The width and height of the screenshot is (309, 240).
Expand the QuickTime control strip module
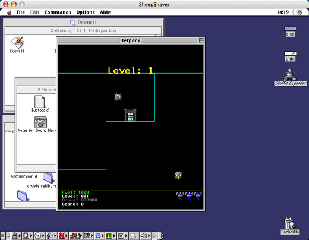pos(100,236)
